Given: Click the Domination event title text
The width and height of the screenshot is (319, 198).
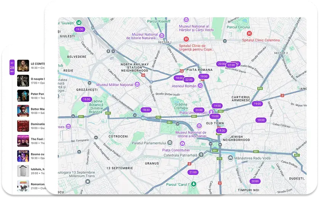Looking at the screenshot, I should pos(38,124).
